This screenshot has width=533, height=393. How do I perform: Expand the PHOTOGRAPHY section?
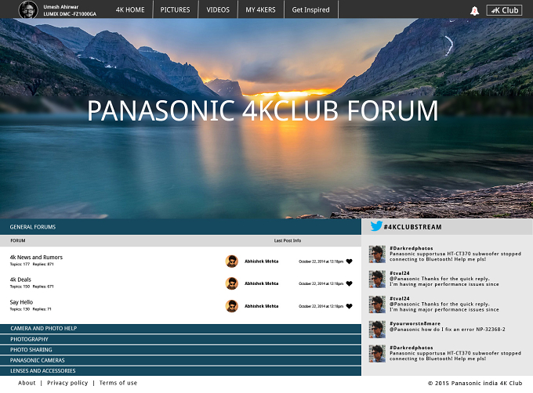[x=180, y=340]
